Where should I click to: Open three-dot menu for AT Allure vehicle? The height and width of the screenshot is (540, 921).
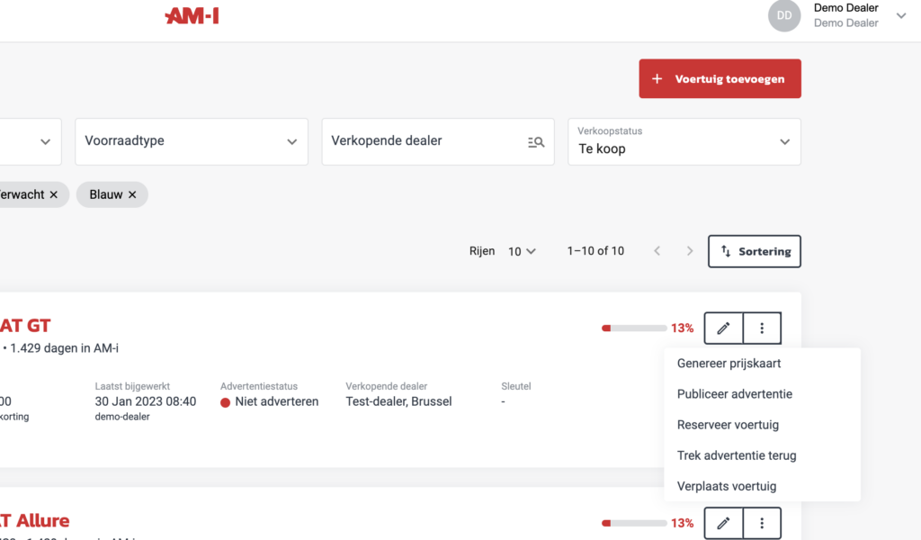762,523
